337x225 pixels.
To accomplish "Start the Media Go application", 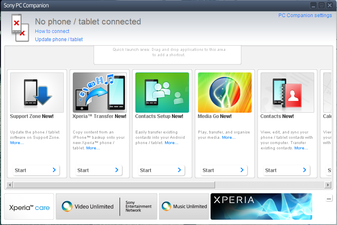I will click(x=223, y=170).
